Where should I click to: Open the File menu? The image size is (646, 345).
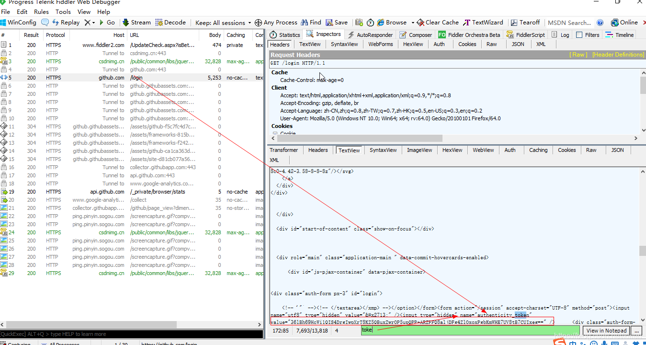tap(6, 11)
